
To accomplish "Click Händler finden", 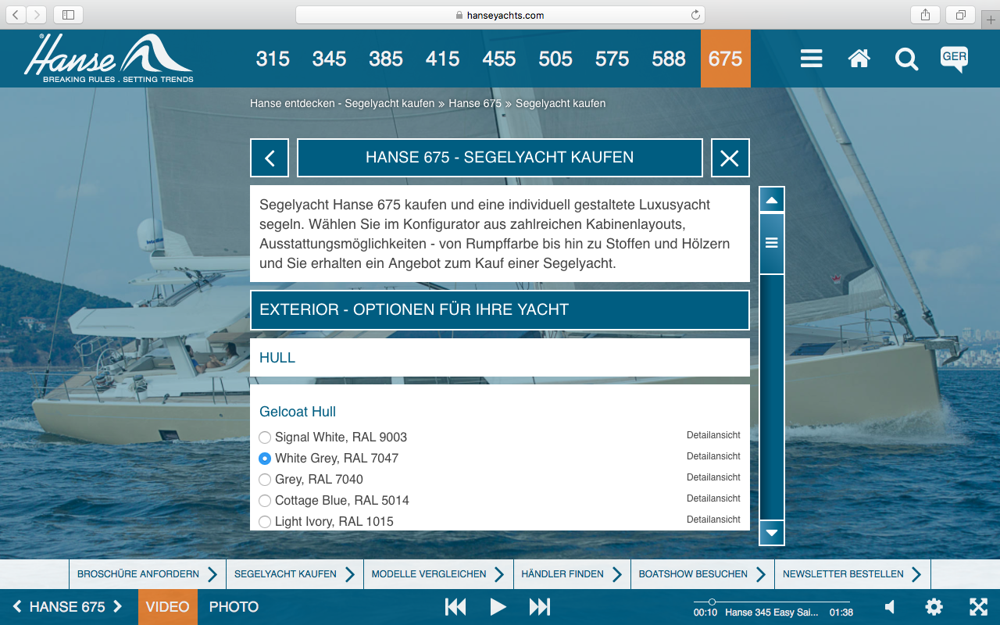I will 572,574.
